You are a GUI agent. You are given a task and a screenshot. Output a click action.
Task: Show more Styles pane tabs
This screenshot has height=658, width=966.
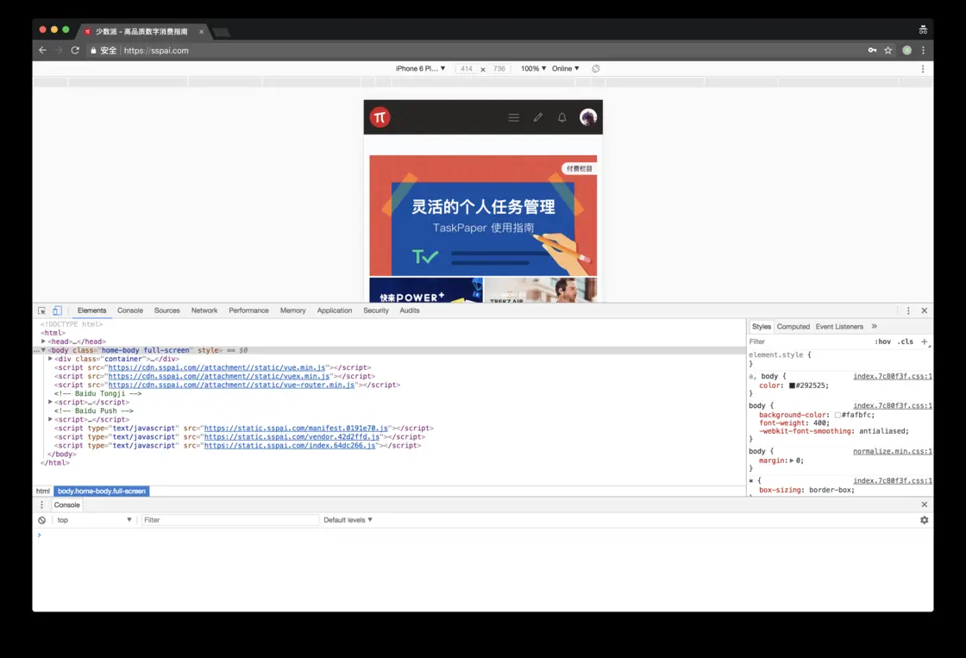pyautogui.click(x=874, y=327)
